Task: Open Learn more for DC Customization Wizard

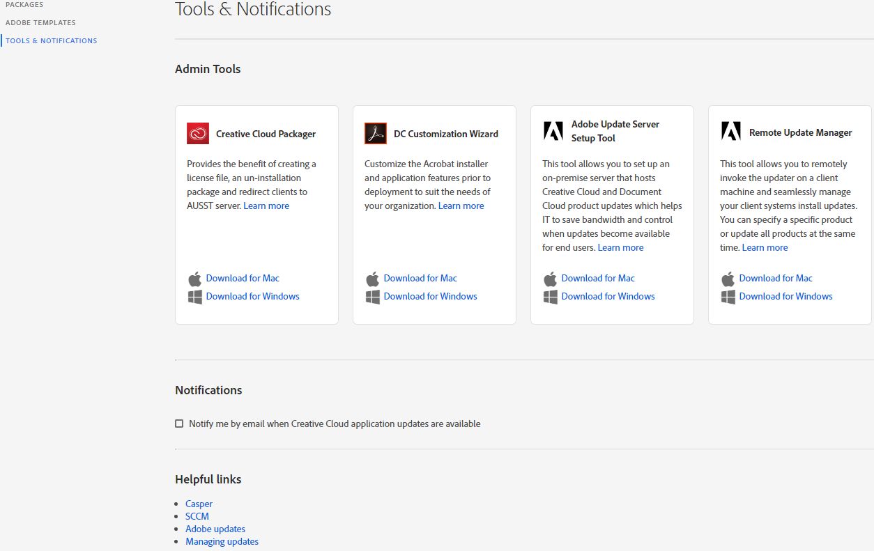Action: (461, 205)
